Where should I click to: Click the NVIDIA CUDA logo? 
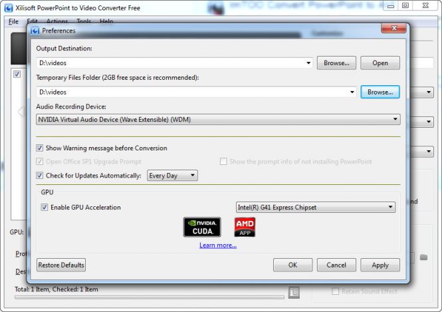[x=202, y=227]
